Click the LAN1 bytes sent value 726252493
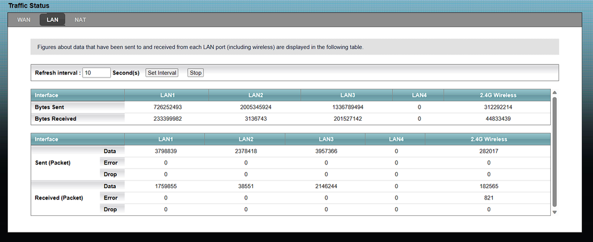The width and height of the screenshot is (593, 242). pos(168,107)
